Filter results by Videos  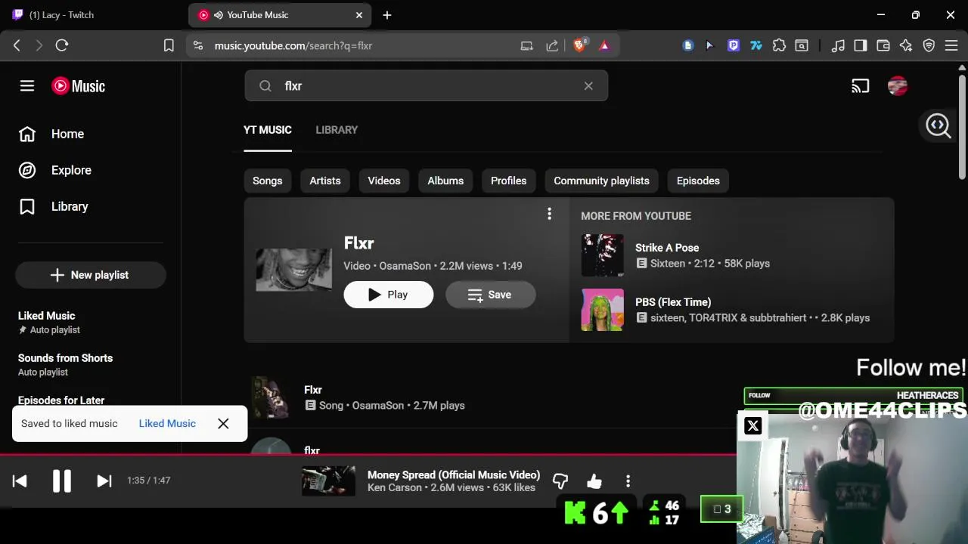click(384, 181)
